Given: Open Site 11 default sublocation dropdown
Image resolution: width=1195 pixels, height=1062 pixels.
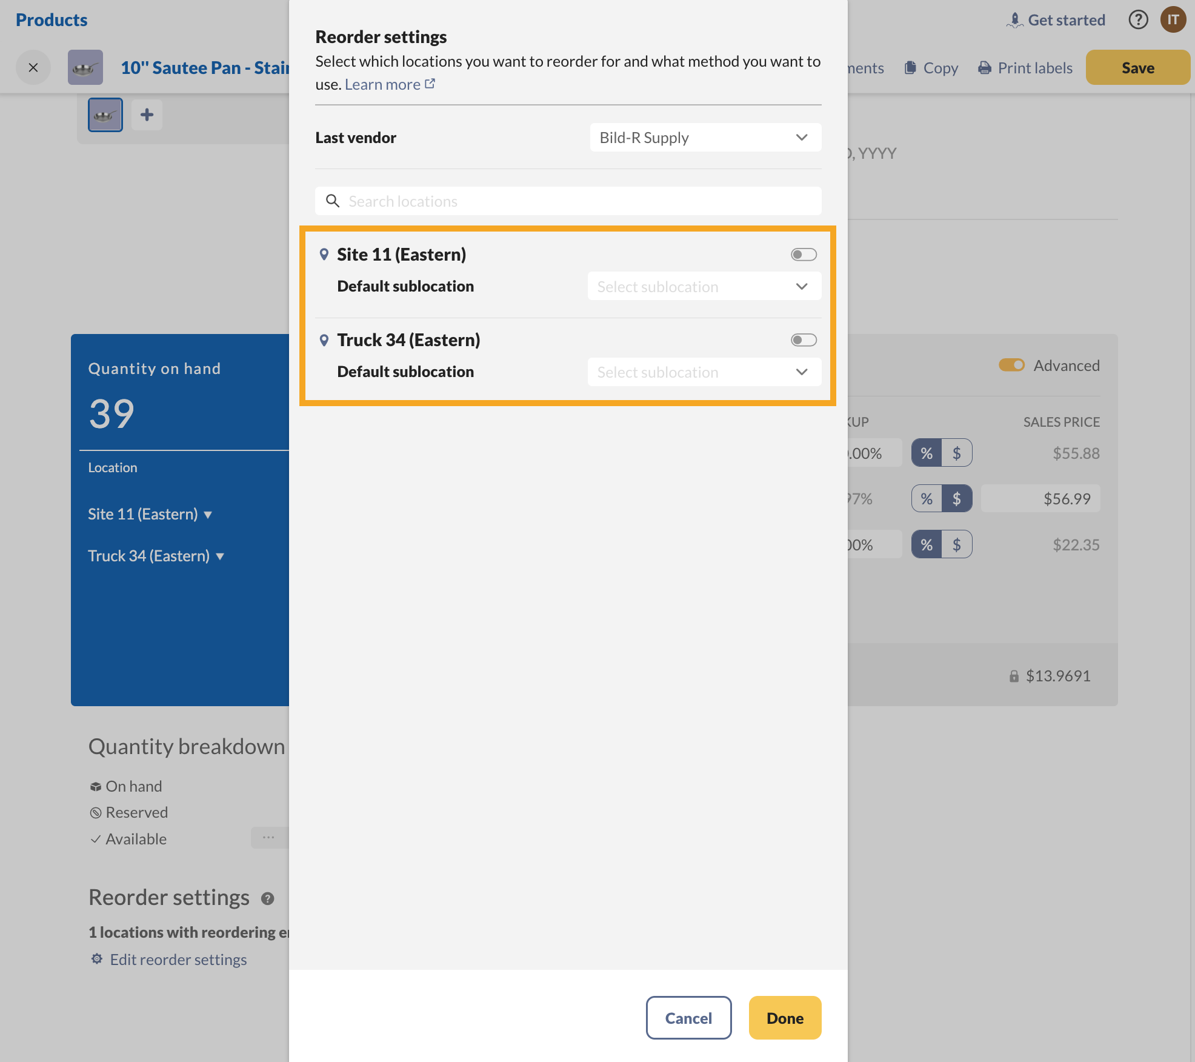Looking at the screenshot, I should point(704,286).
